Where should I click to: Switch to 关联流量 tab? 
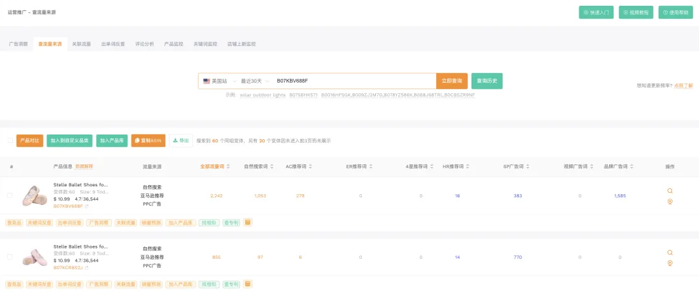[82, 44]
